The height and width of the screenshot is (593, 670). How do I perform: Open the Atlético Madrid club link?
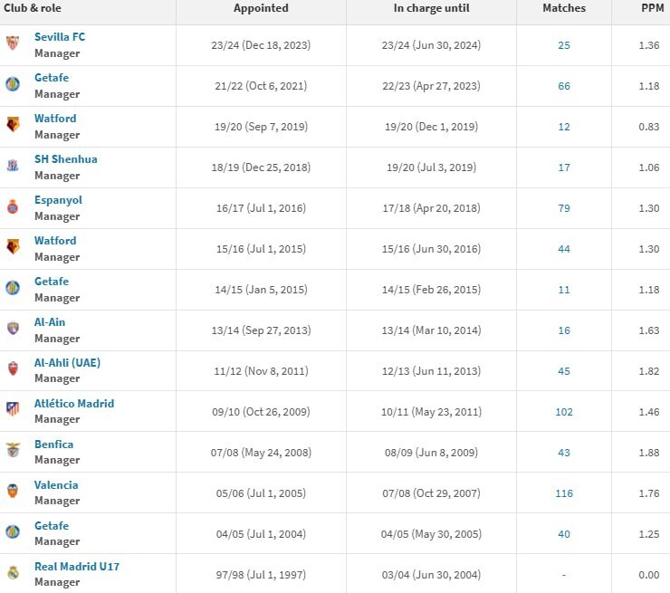74,404
